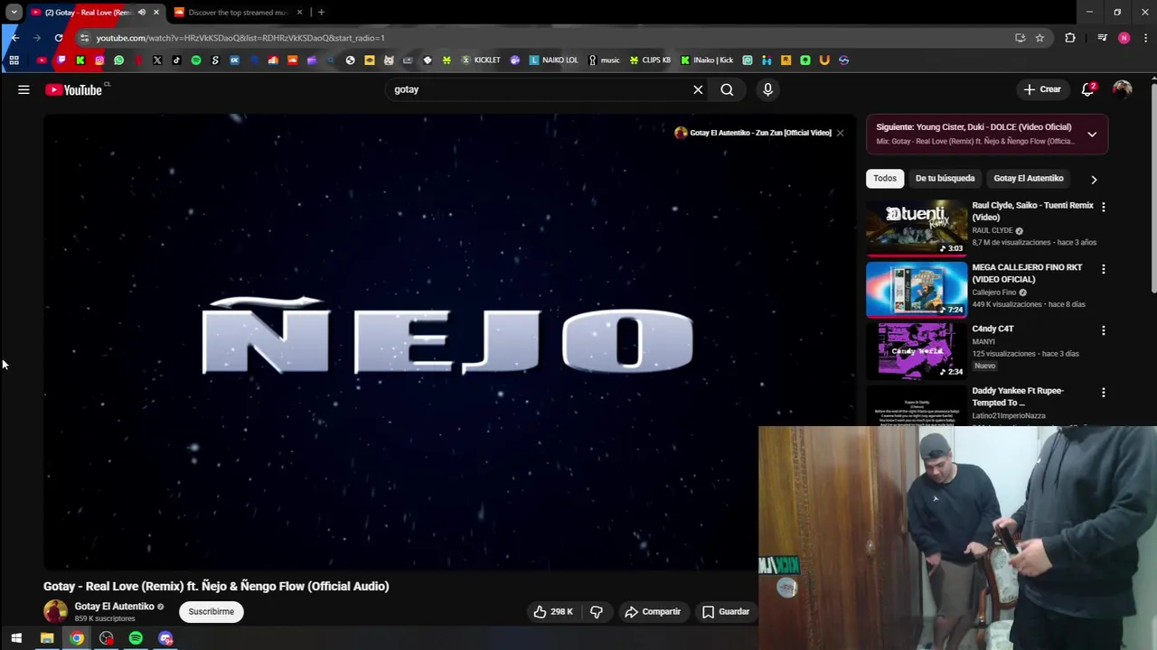Open the KICKLET bookmark
Viewport: 1157px width, 650px height.
click(481, 60)
